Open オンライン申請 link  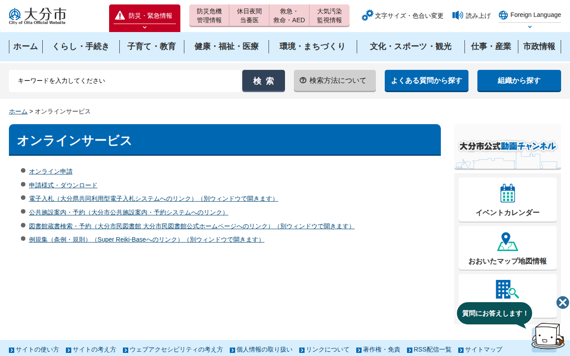51,171
